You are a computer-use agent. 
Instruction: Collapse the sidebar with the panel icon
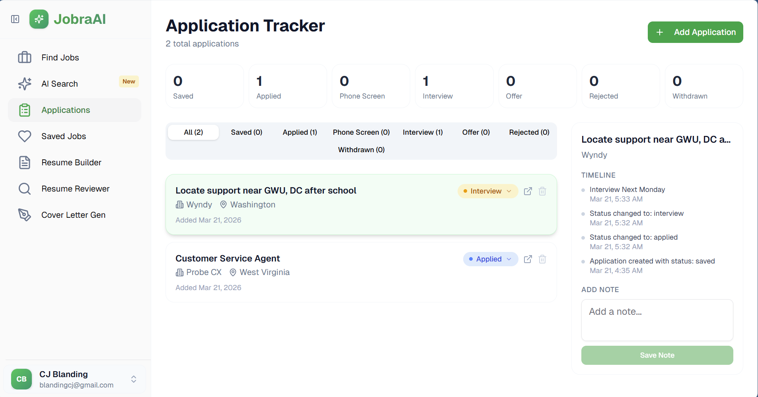tap(15, 19)
